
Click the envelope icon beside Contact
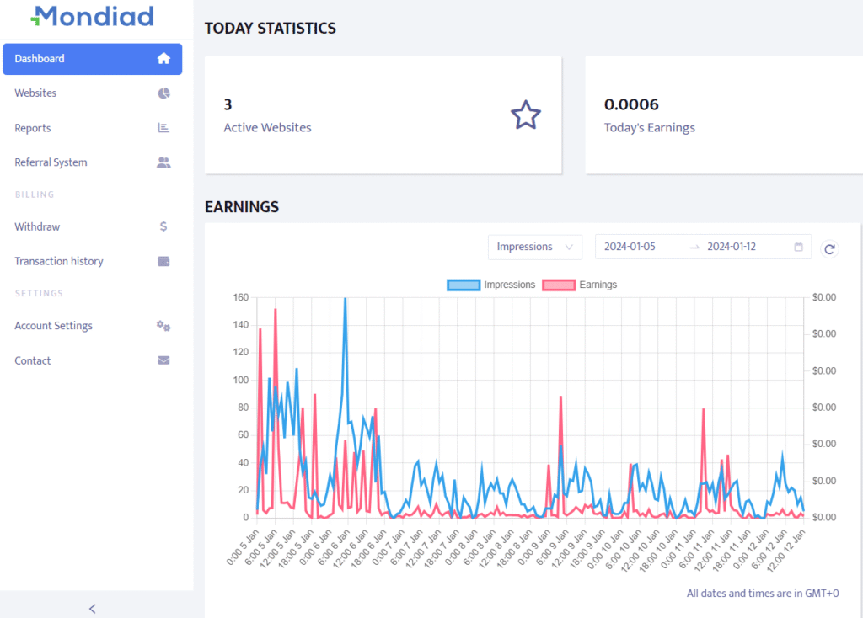163,360
